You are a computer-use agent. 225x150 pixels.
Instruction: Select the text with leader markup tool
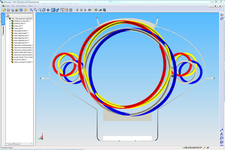point(221,130)
